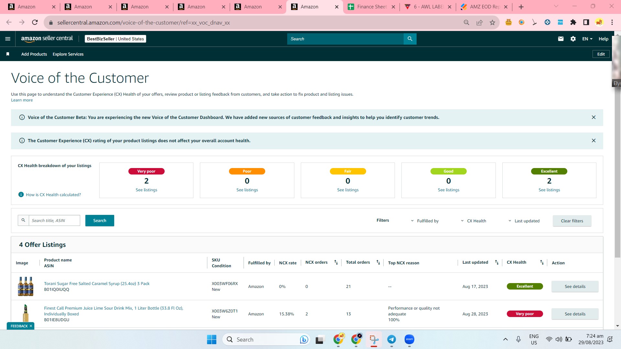Click the Seller Central header search field
This screenshot has width=621, height=349.
point(345,39)
